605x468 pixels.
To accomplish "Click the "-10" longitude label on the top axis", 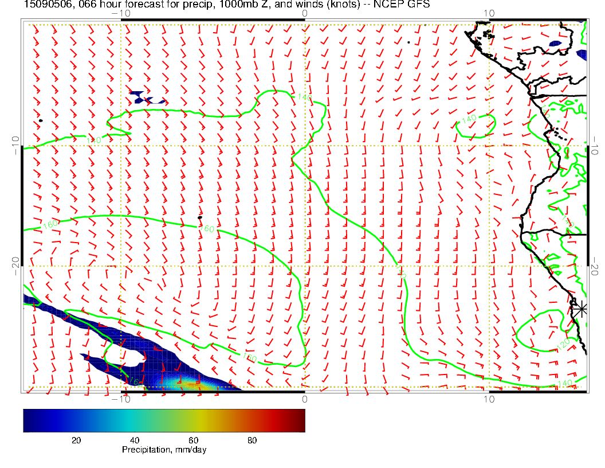I will tap(121, 13).
